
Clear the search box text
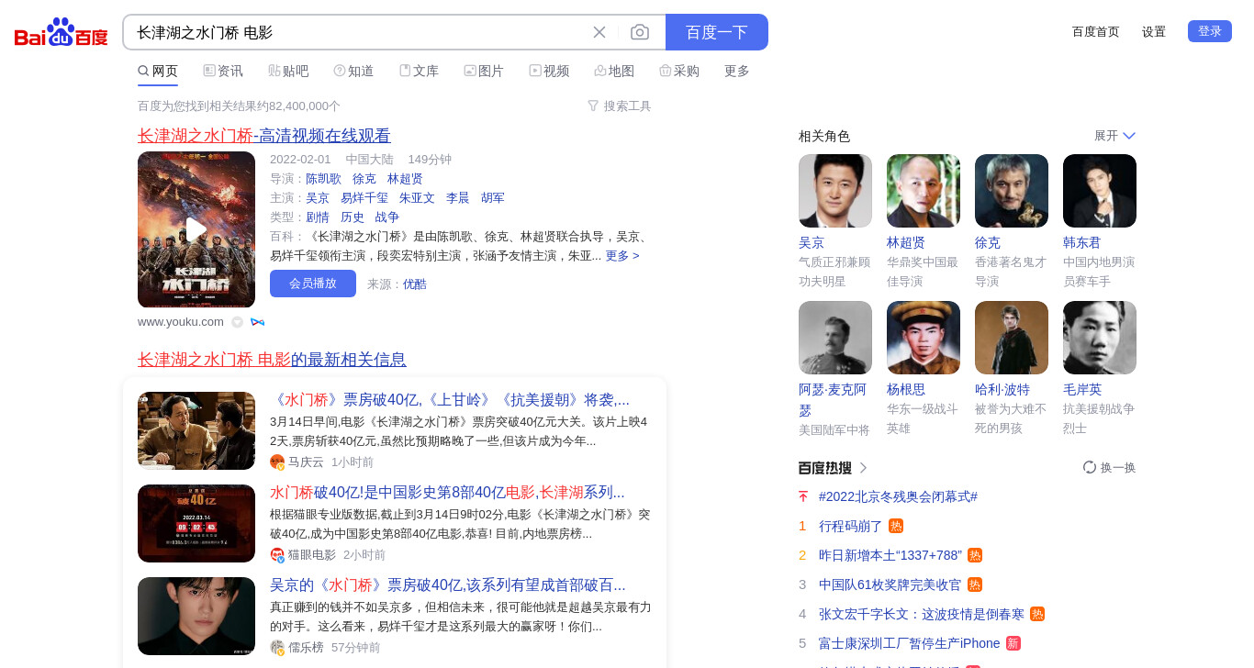coord(599,32)
